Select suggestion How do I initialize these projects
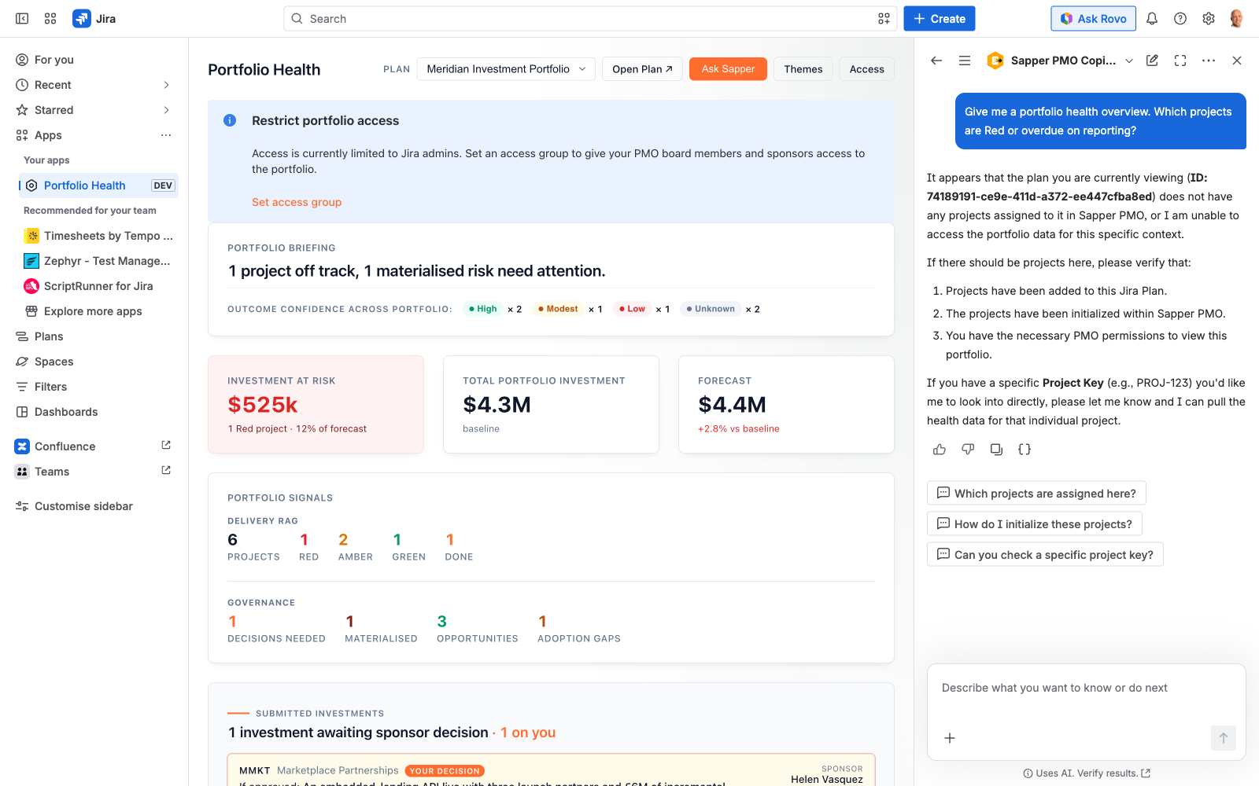 click(1035, 524)
